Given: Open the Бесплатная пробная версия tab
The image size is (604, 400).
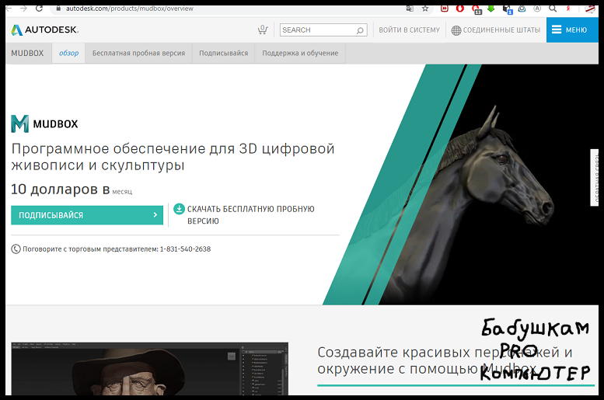Looking at the screenshot, I should pyautogui.click(x=138, y=53).
